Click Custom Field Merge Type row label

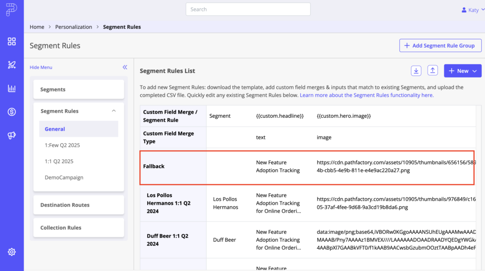click(168, 137)
